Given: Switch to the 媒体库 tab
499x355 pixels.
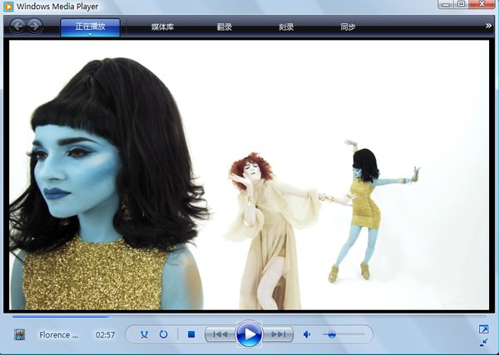Looking at the screenshot, I should (162, 27).
